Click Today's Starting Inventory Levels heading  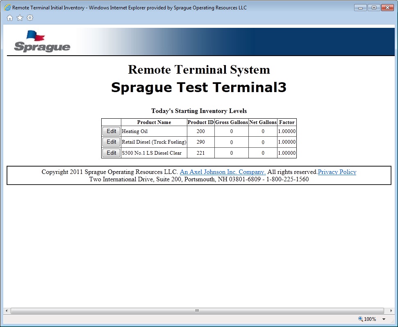[199, 111]
